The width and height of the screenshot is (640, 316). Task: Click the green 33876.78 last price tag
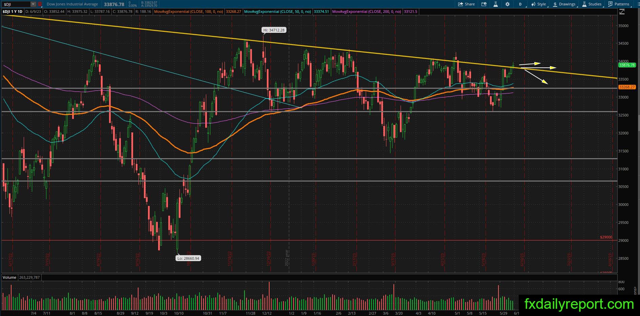point(627,65)
